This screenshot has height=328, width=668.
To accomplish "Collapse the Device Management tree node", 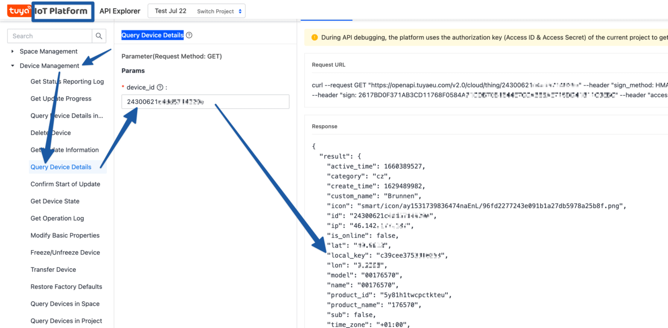I will [13, 66].
